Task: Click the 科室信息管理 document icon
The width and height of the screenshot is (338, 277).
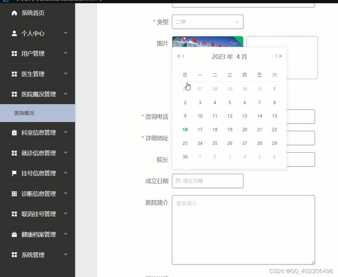Action: 14,132
